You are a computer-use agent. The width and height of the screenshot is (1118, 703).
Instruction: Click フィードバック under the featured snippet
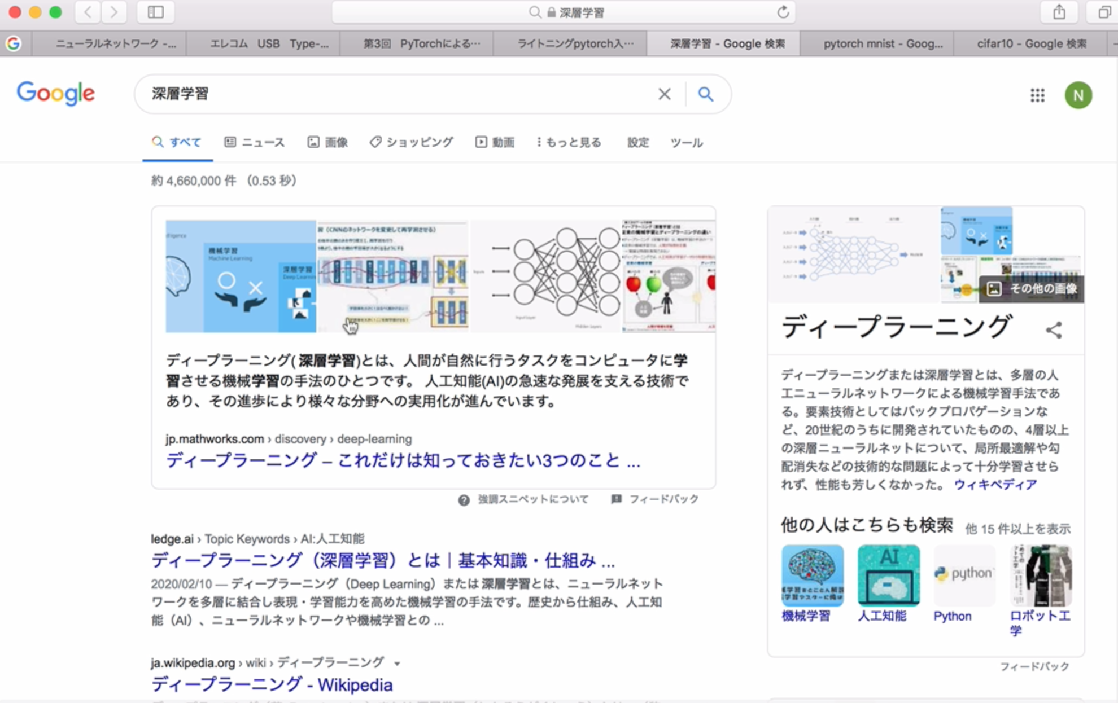click(x=663, y=499)
